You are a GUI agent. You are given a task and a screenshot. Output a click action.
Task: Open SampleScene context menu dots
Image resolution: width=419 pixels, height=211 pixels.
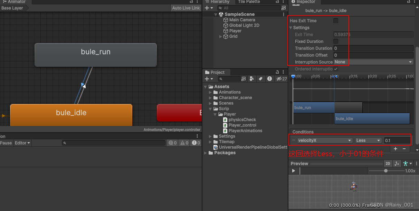[x=284, y=14]
